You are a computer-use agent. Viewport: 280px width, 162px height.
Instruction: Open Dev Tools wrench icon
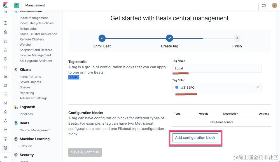coord(5,130)
